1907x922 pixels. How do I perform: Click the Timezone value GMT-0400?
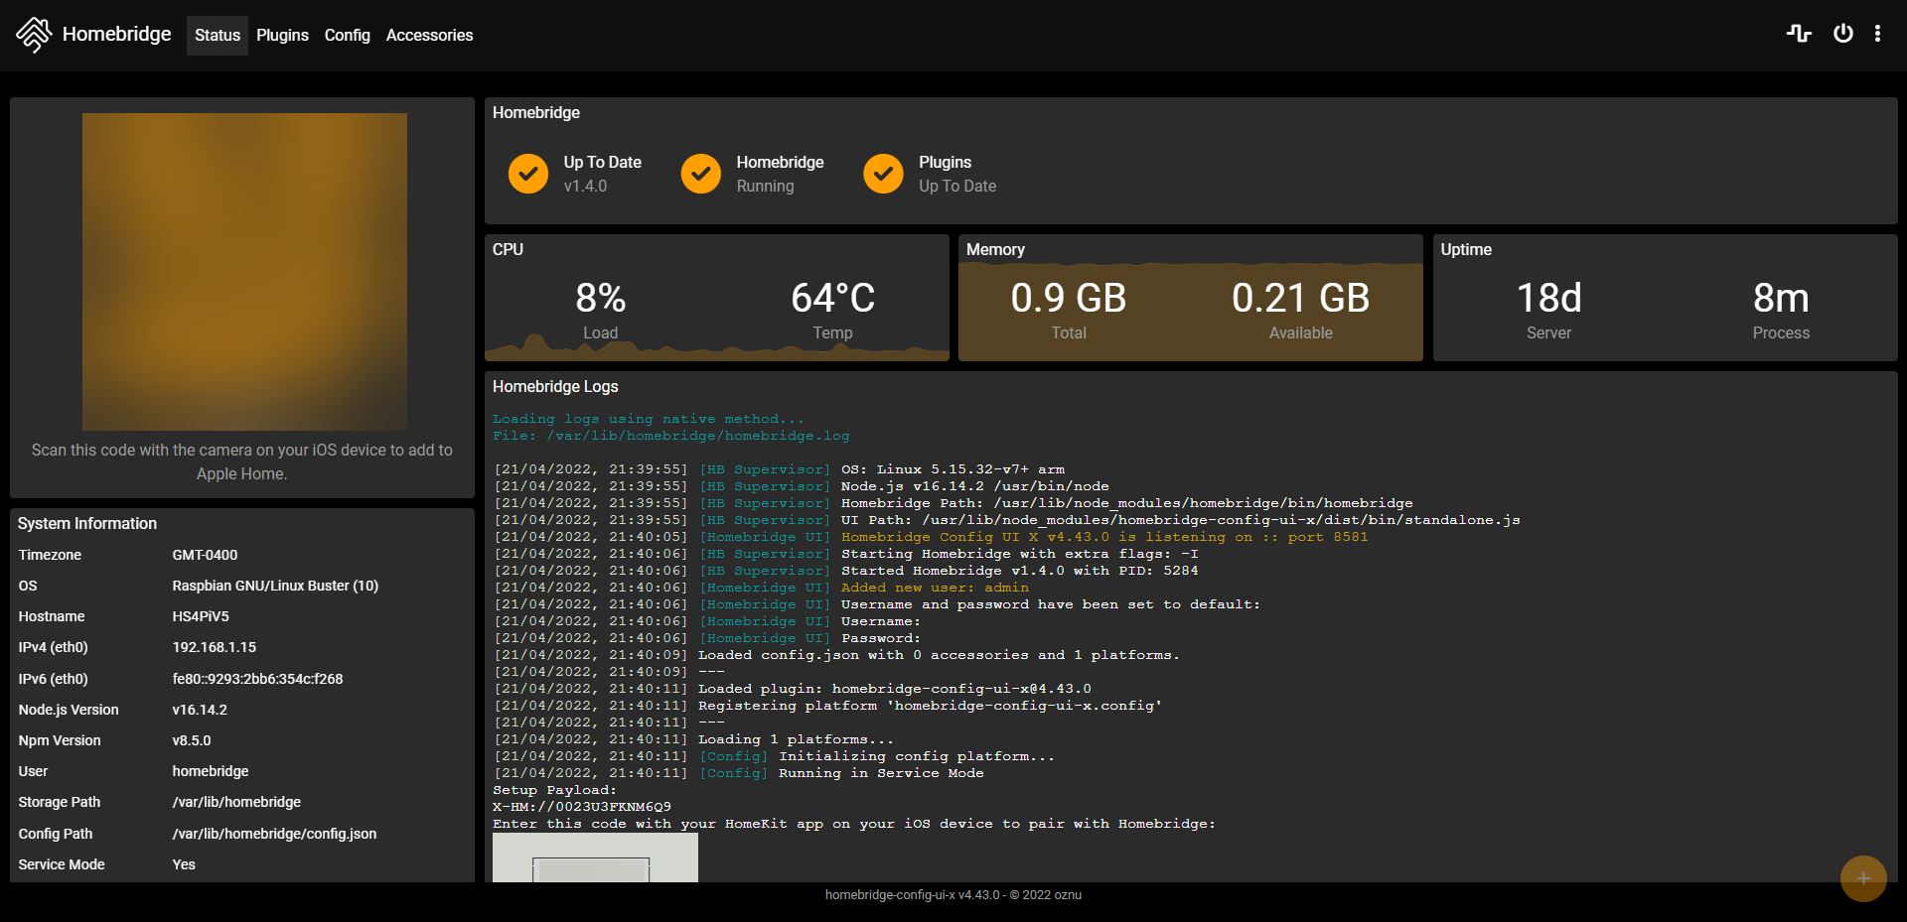pyautogui.click(x=205, y=555)
